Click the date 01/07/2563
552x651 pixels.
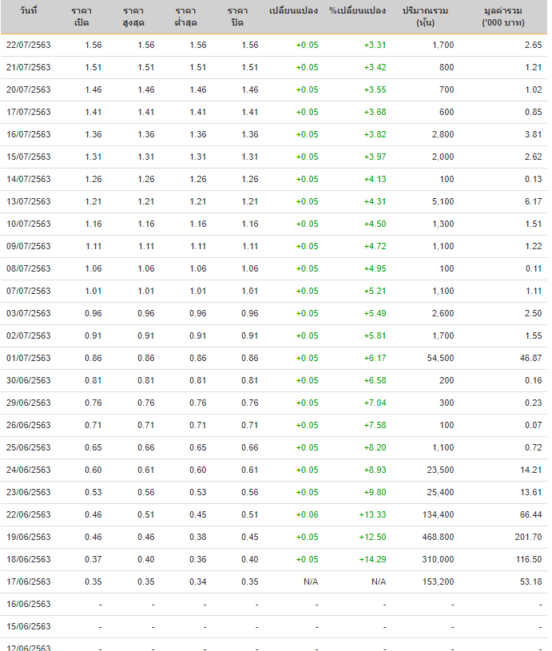(x=28, y=359)
